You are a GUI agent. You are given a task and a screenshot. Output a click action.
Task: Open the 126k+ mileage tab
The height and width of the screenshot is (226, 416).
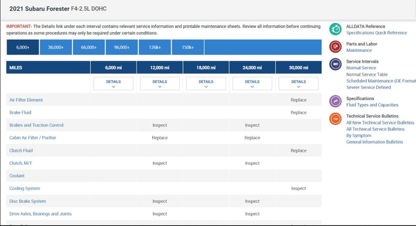click(x=155, y=47)
